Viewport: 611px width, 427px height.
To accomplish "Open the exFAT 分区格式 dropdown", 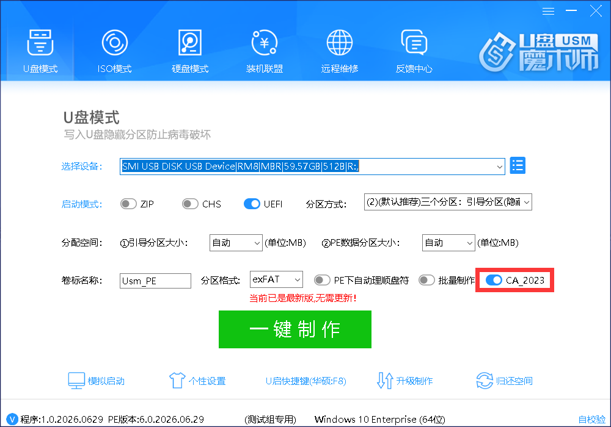I will click(276, 279).
